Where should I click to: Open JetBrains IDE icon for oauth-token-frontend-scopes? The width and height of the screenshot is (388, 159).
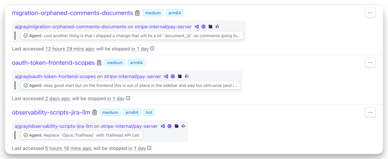pos(180,76)
